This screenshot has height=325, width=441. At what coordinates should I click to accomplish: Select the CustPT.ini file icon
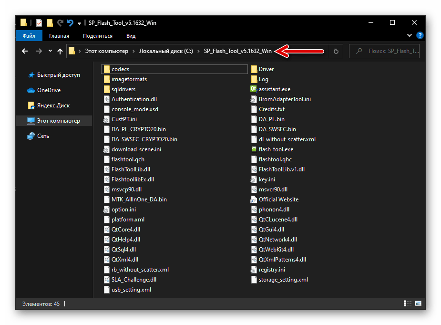click(x=106, y=119)
